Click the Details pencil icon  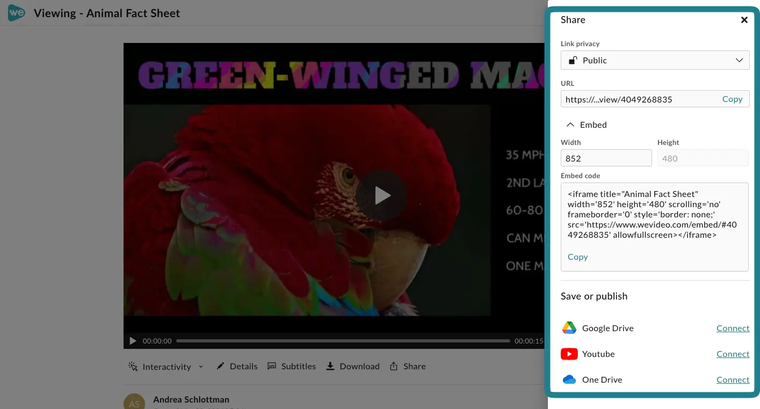[x=220, y=366]
